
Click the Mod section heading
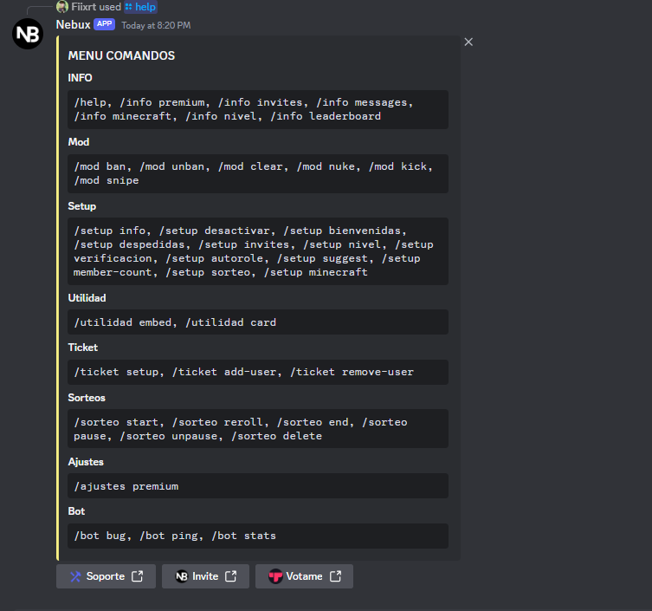(79, 142)
